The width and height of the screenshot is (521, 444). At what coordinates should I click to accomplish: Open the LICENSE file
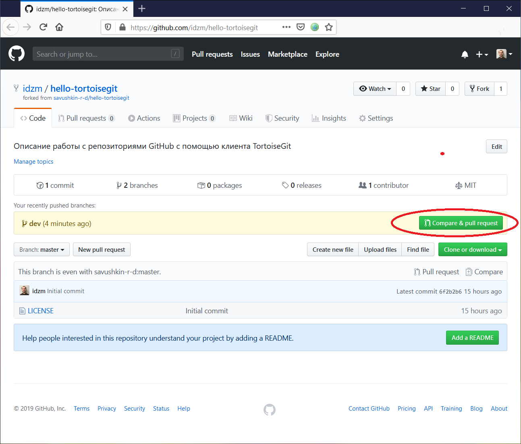click(x=40, y=311)
